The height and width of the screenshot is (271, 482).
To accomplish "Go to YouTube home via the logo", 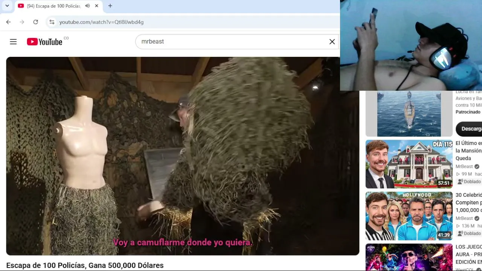I will [45, 42].
